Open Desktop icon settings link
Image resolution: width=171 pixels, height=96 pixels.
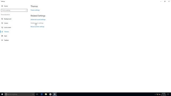[x=37, y=23]
